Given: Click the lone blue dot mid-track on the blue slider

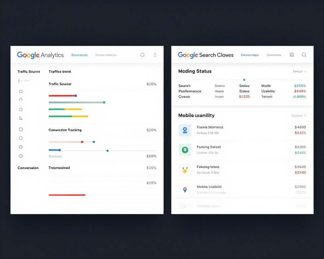Looking at the screenshot, I should (107, 151).
